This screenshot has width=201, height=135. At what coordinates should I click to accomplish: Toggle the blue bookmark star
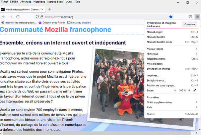pyautogui.click(x=171, y=17)
